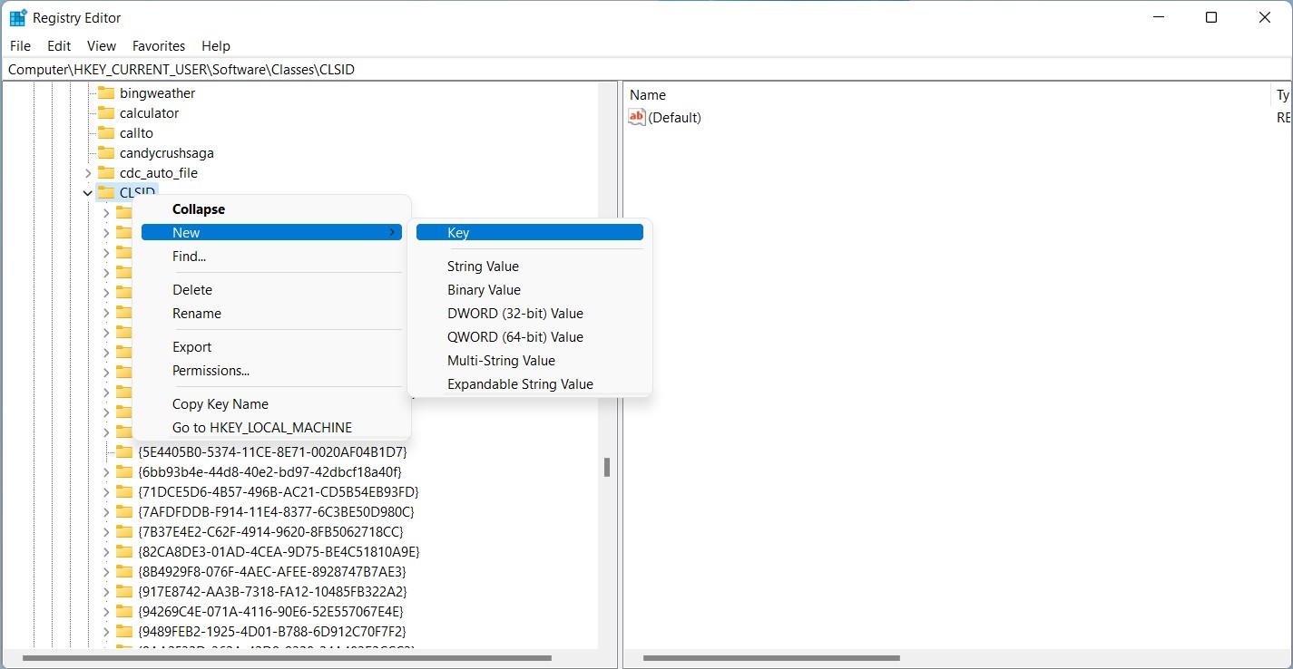1293x669 pixels.
Task: Create a new DWORD (32-bit) Value
Action: click(x=530, y=314)
